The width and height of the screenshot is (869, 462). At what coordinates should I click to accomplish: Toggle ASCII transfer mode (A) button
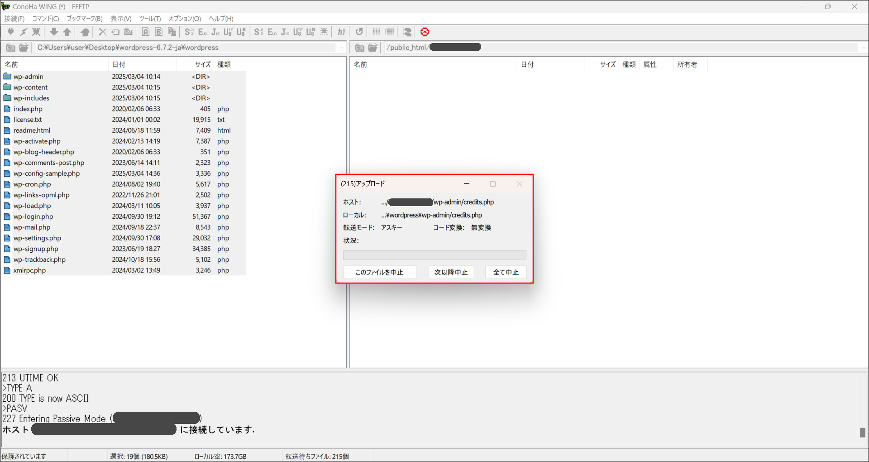tap(145, 32)
